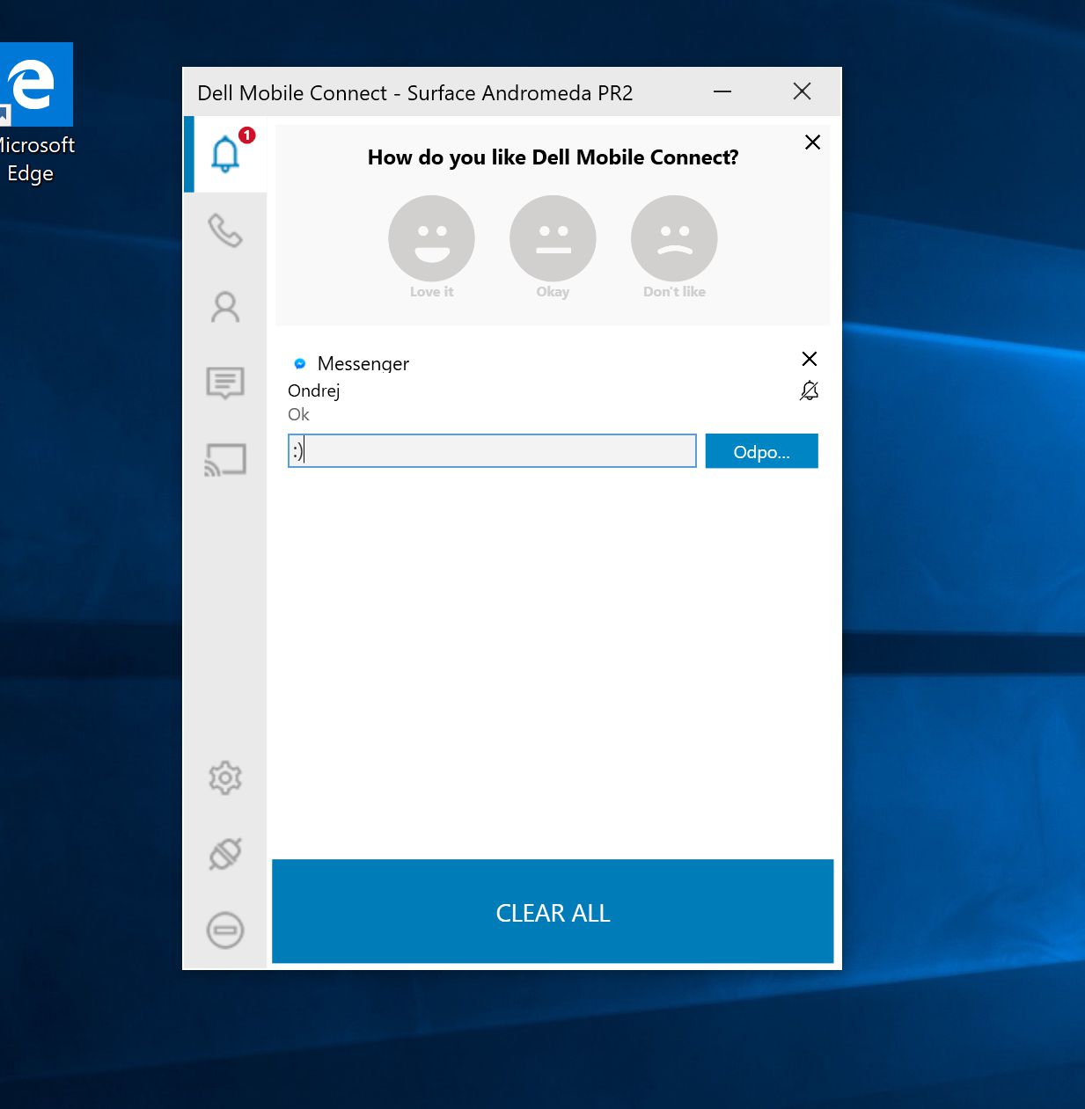1085x1109 pixels.
Task: Rate with Okay neutral face
Action: [553, 238]
